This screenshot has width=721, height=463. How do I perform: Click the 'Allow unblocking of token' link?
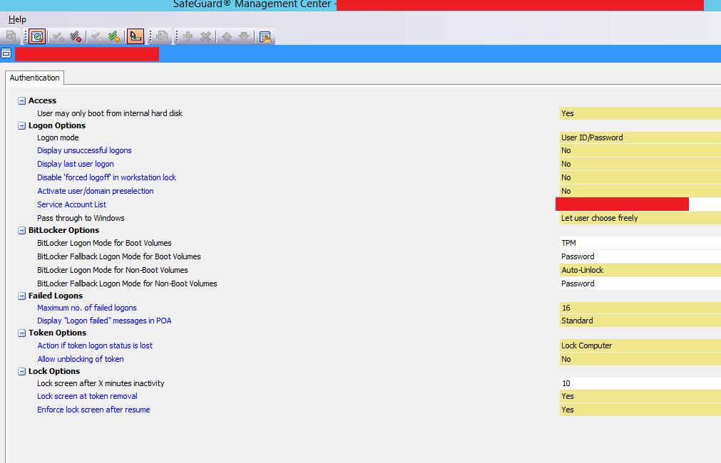click(81, 359)
